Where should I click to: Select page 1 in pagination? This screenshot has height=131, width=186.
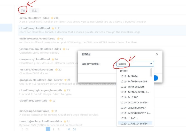[x=48, y=129]
